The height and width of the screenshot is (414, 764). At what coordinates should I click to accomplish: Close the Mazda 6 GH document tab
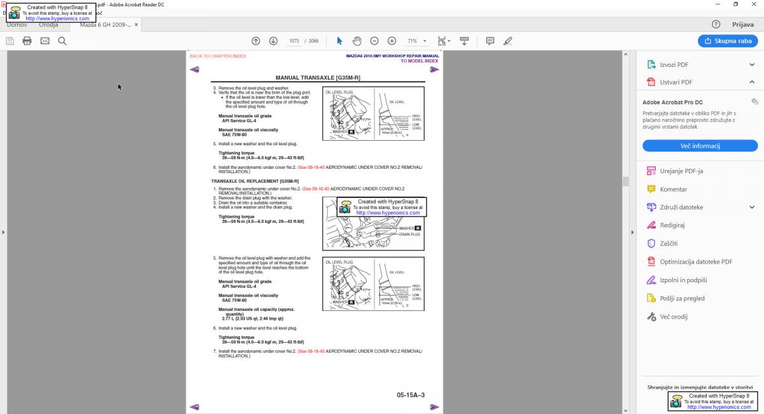136,25
